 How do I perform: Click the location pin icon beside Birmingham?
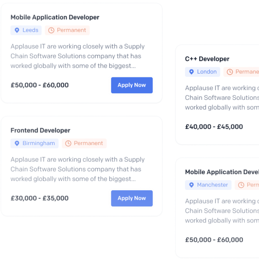click(x=17, y=143)
